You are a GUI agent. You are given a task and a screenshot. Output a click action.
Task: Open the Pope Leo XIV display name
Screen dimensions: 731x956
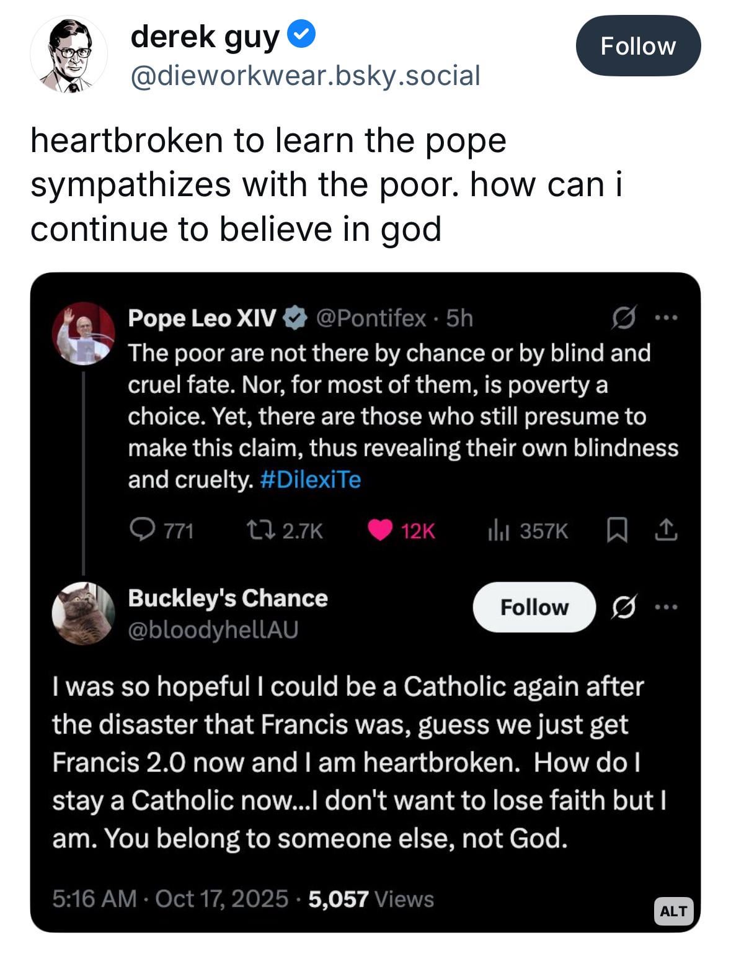202,318
